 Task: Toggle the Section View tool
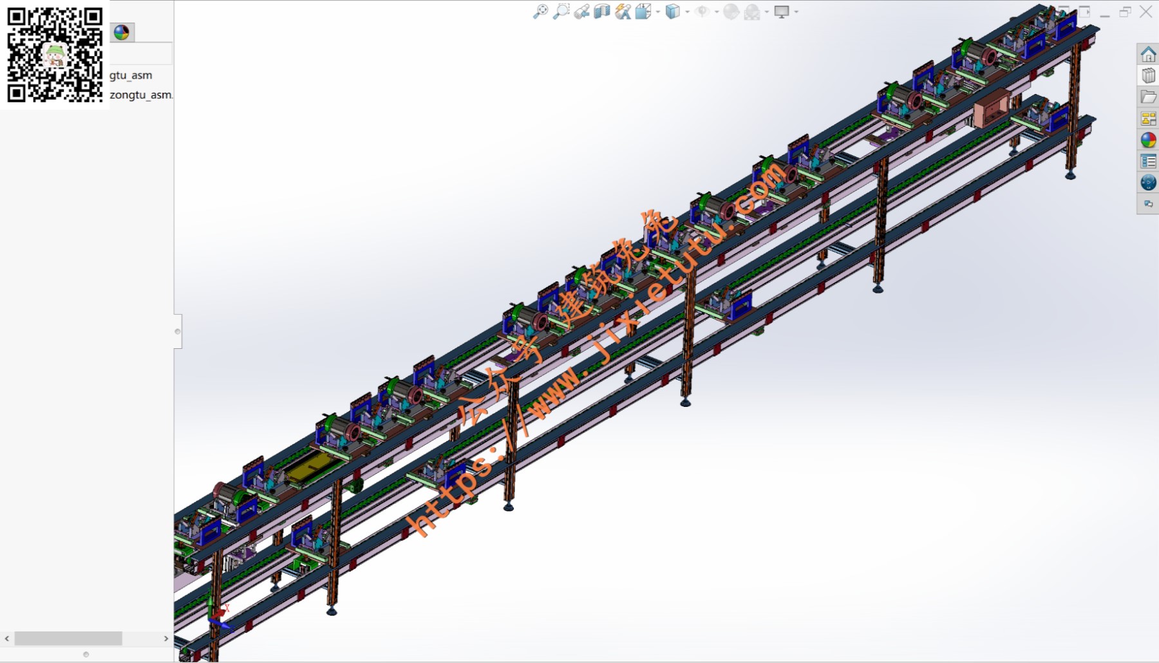602,12
